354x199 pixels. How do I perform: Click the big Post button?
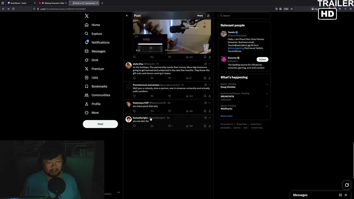point(100,124)
